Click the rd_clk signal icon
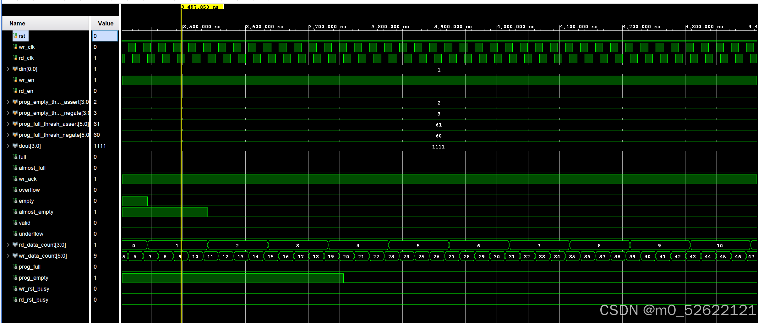 pos(15,58)
